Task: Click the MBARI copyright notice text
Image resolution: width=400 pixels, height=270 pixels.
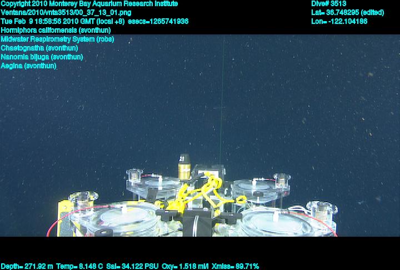Action: pos(89,3)
